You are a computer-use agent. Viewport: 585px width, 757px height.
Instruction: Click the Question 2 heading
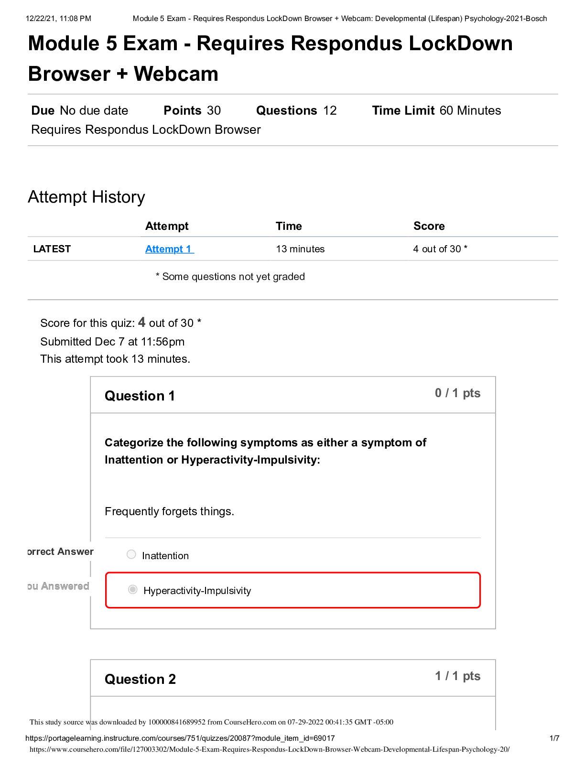(x=140, y=679)
